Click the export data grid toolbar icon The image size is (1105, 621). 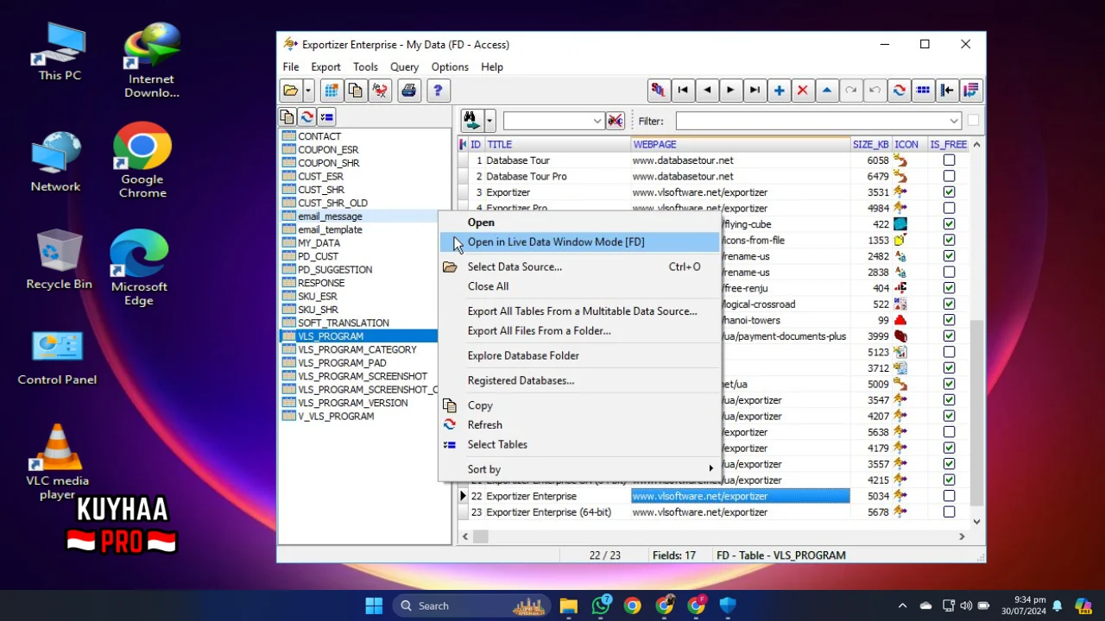tap(331, 91)
